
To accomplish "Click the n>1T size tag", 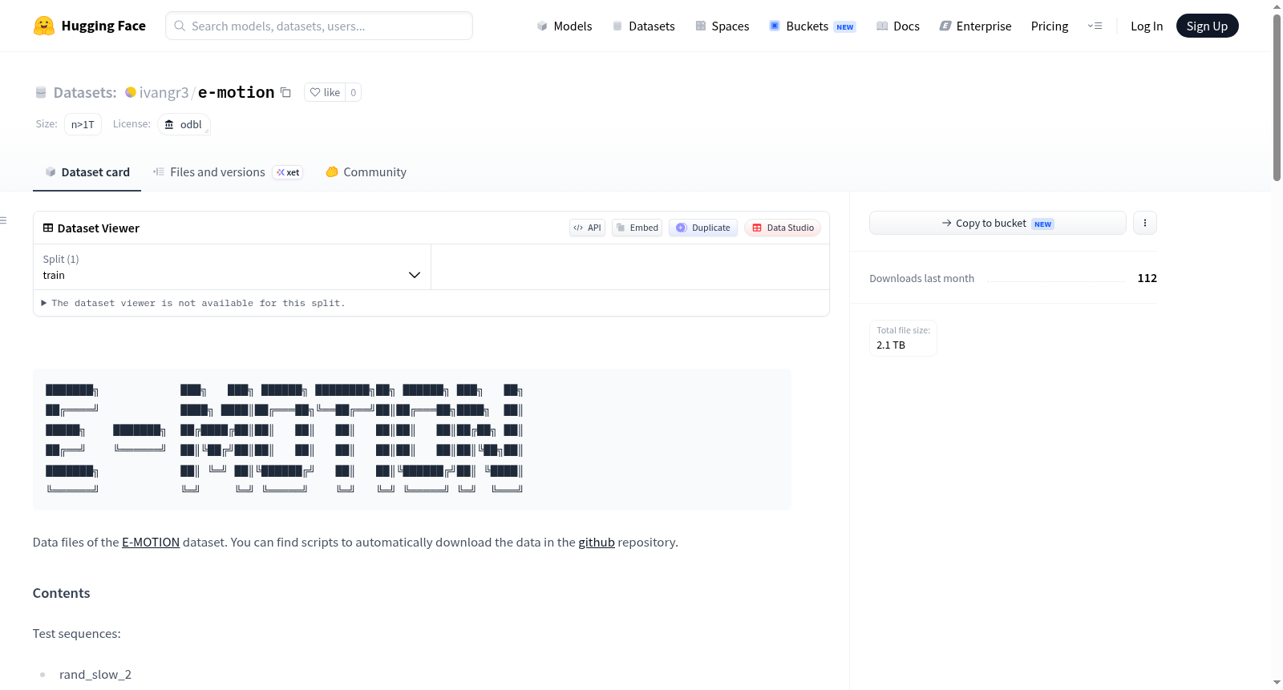I will click(x=83, y=124).
